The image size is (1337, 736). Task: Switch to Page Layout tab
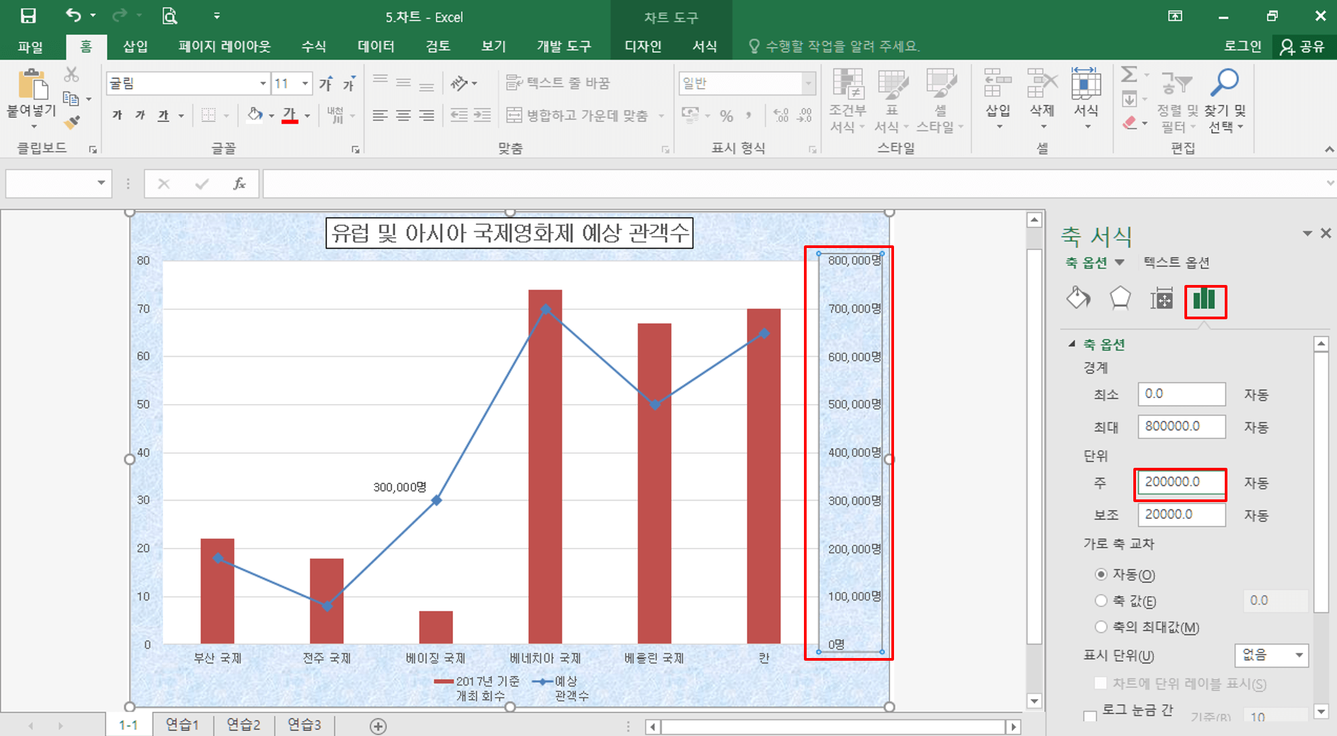point(225,46)
